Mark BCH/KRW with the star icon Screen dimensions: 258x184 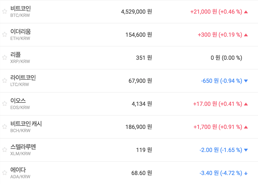(5, 126)
